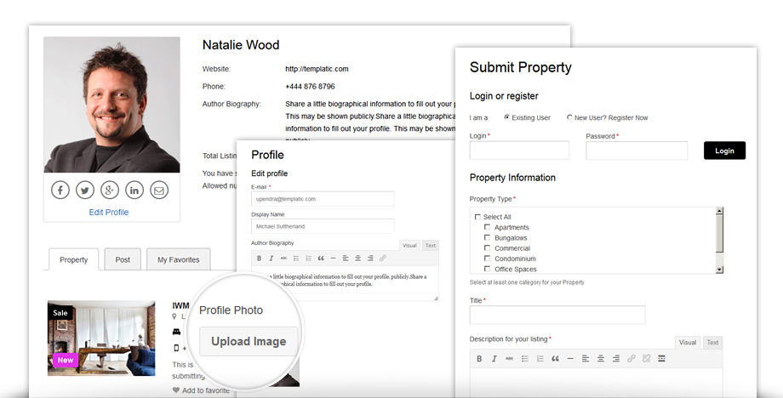Viewport: 783px width, 398px height.
Task: Focus the Display Name field
Action: 323,226
